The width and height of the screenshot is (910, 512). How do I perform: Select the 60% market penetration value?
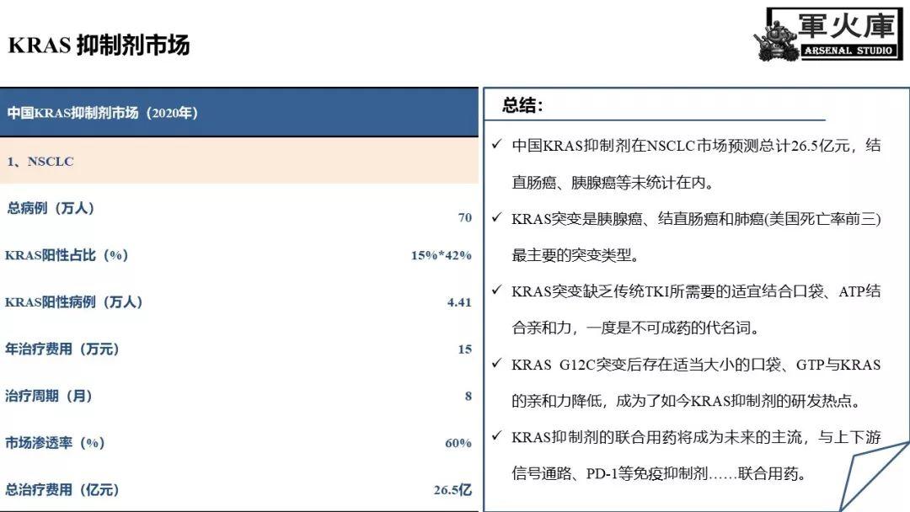(458, 443)
